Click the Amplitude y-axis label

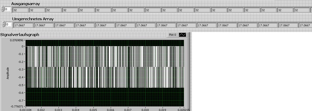click(x=8, y=73)
